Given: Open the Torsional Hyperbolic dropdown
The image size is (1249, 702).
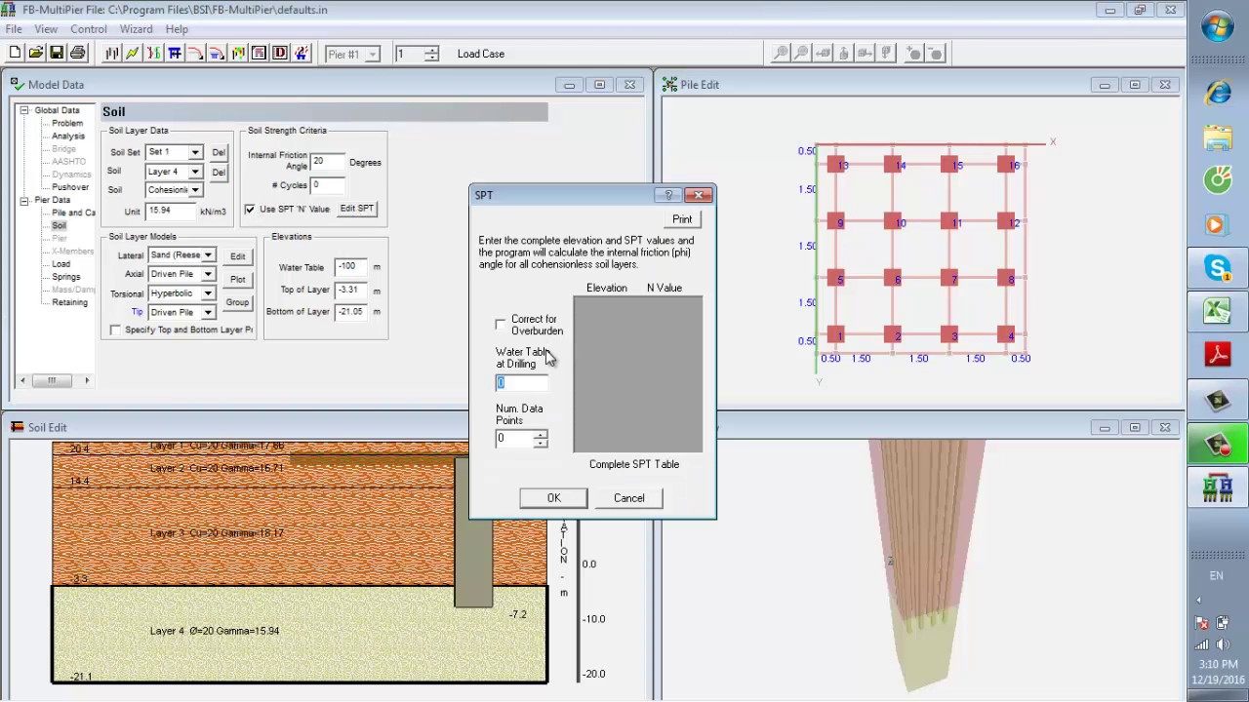Looking at the screenshot, I should point(208,293).
